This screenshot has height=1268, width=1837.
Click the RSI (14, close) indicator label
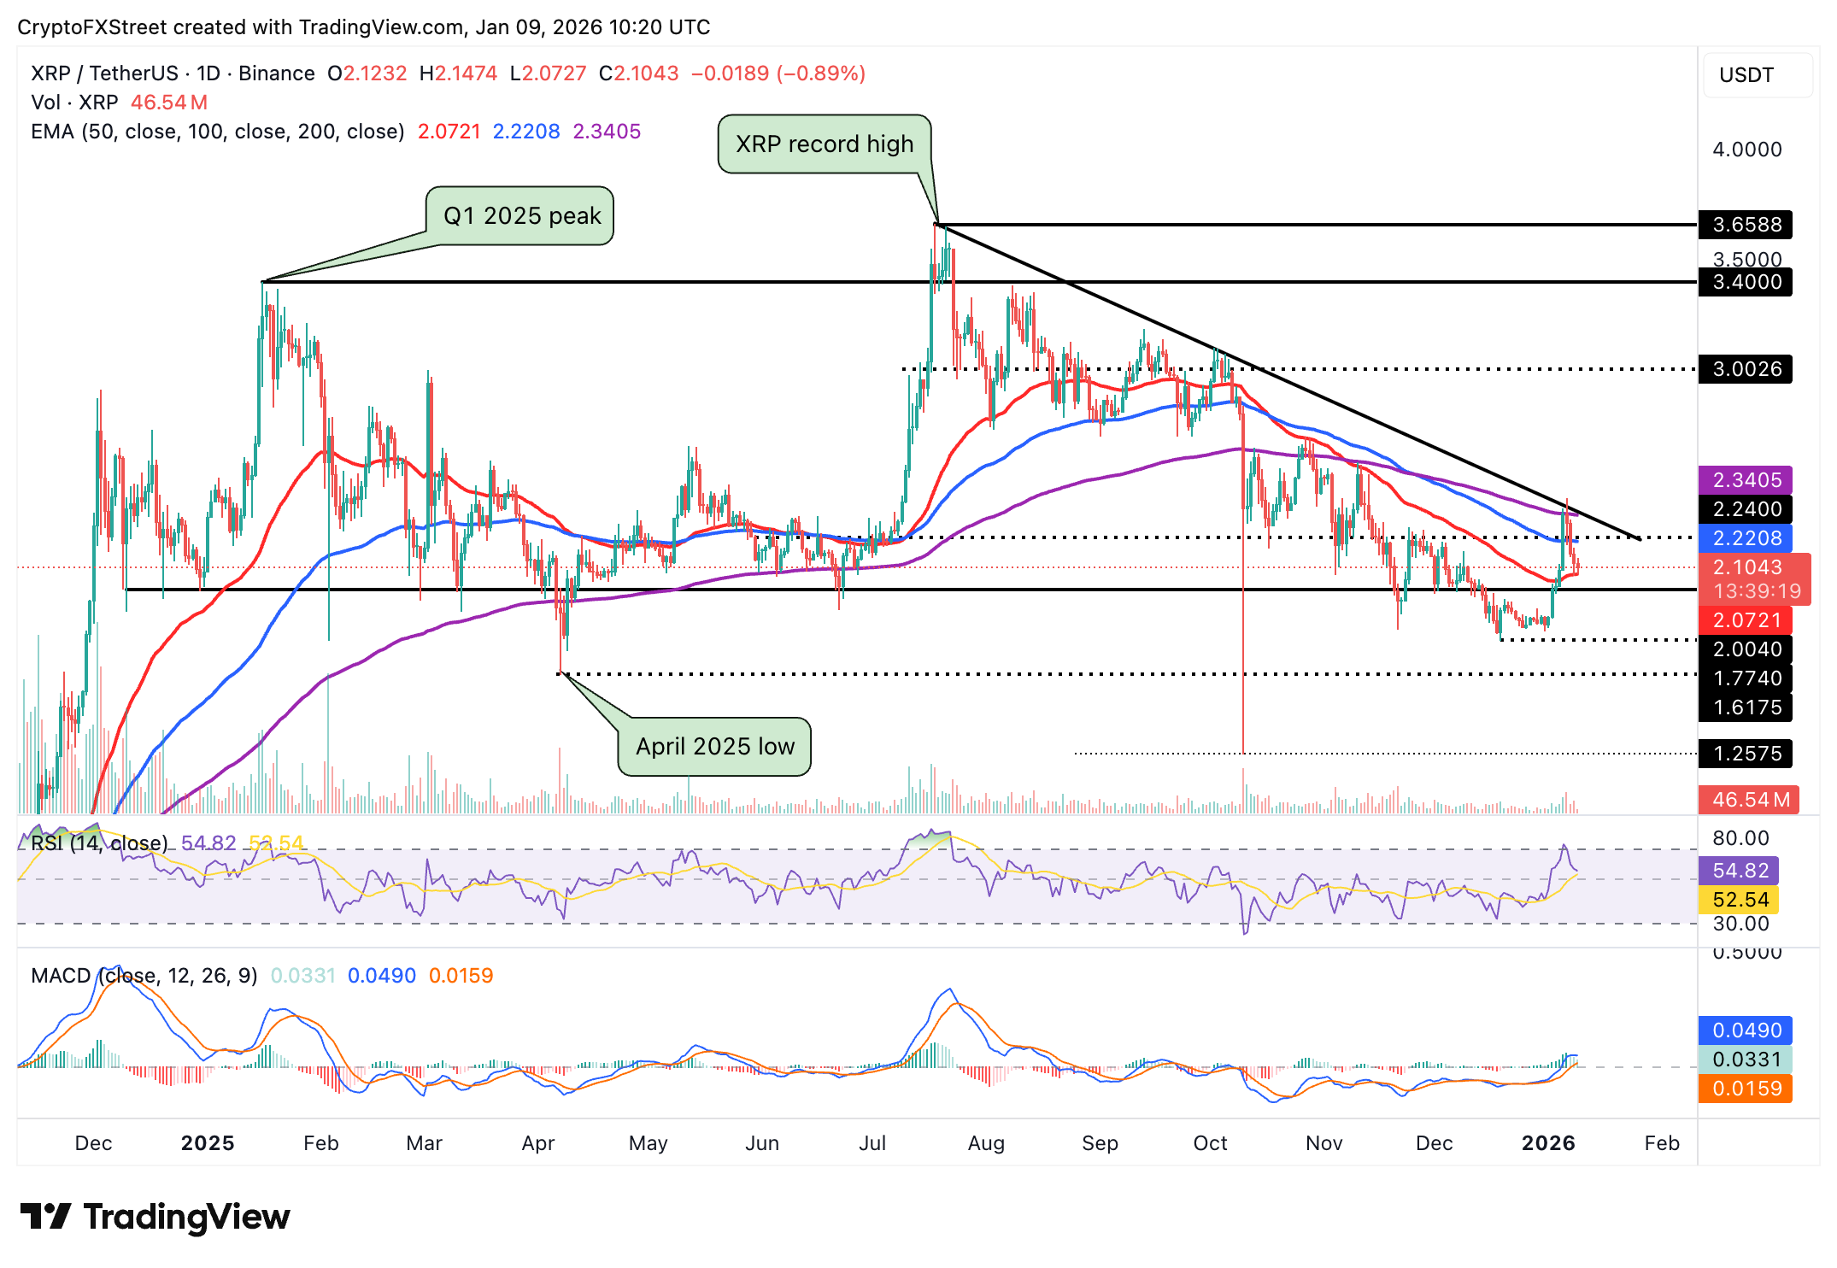click(x=97, y=842)
